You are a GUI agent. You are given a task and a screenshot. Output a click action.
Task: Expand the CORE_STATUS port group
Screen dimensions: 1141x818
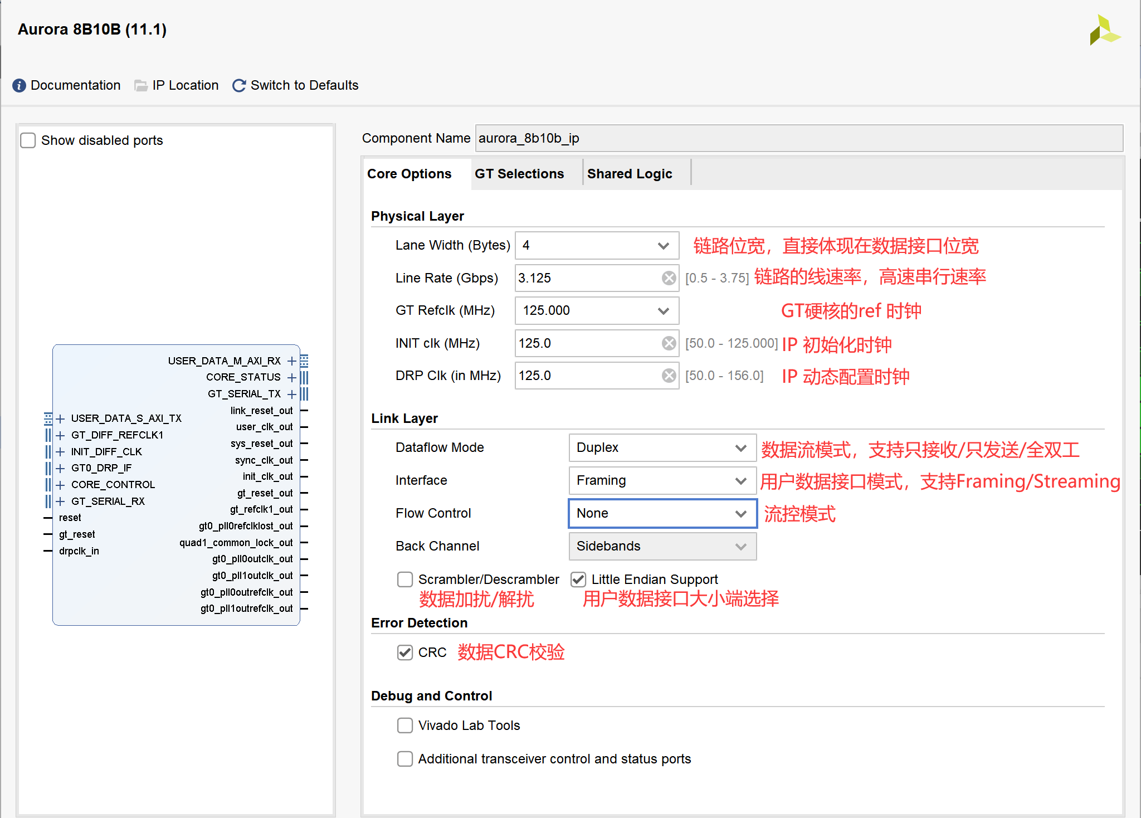291,377
